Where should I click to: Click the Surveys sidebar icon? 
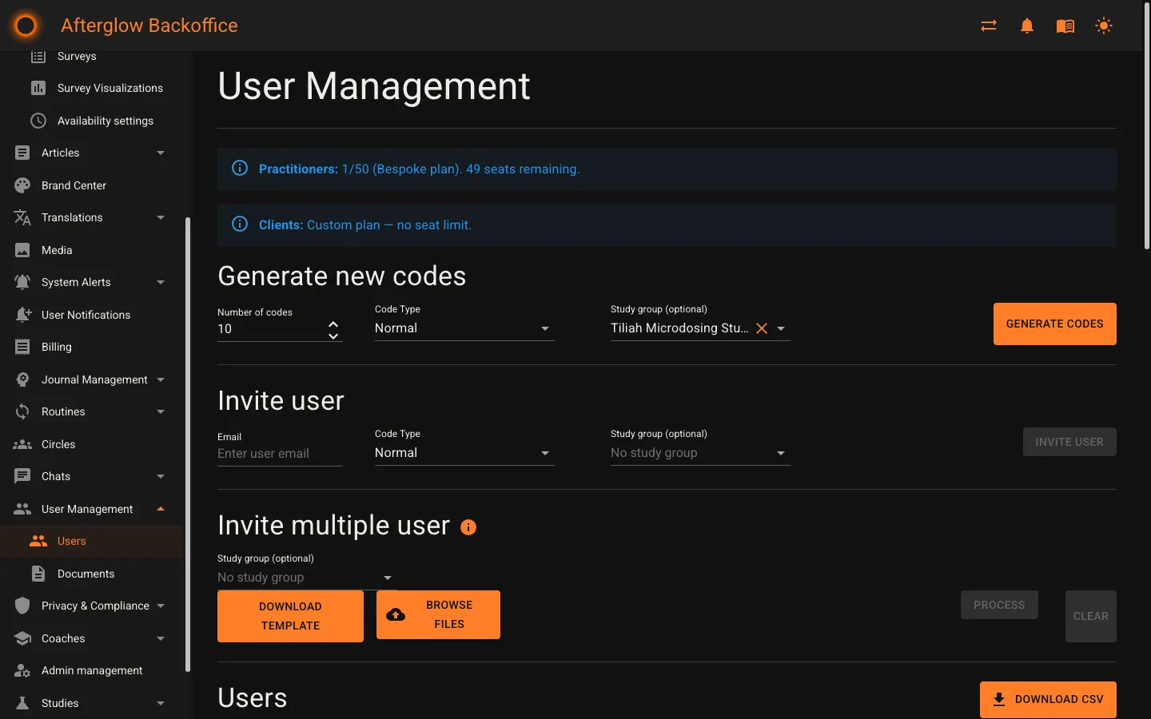tap(38, 56)
